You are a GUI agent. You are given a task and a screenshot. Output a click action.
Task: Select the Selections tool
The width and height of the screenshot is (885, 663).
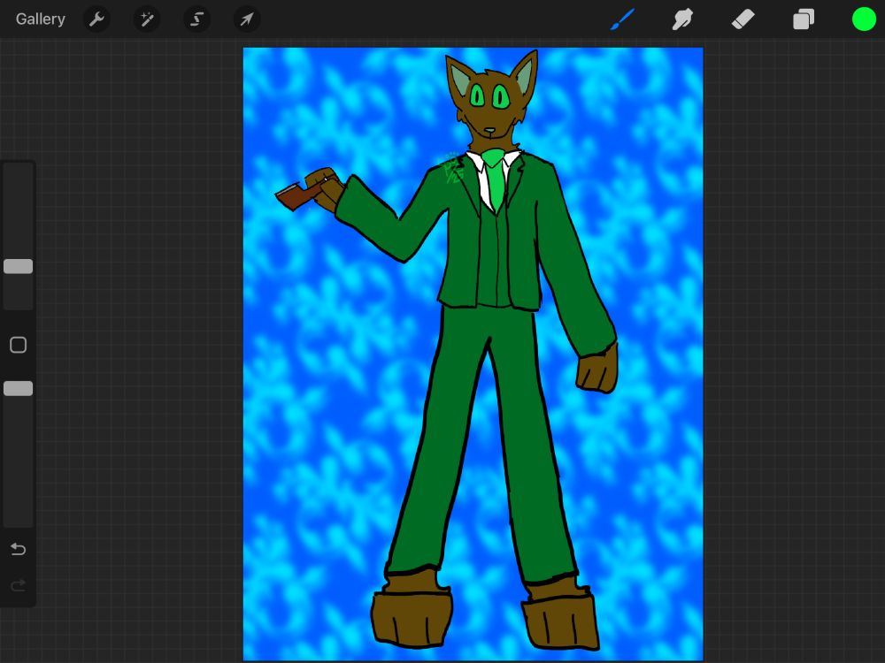pos(196,19)
